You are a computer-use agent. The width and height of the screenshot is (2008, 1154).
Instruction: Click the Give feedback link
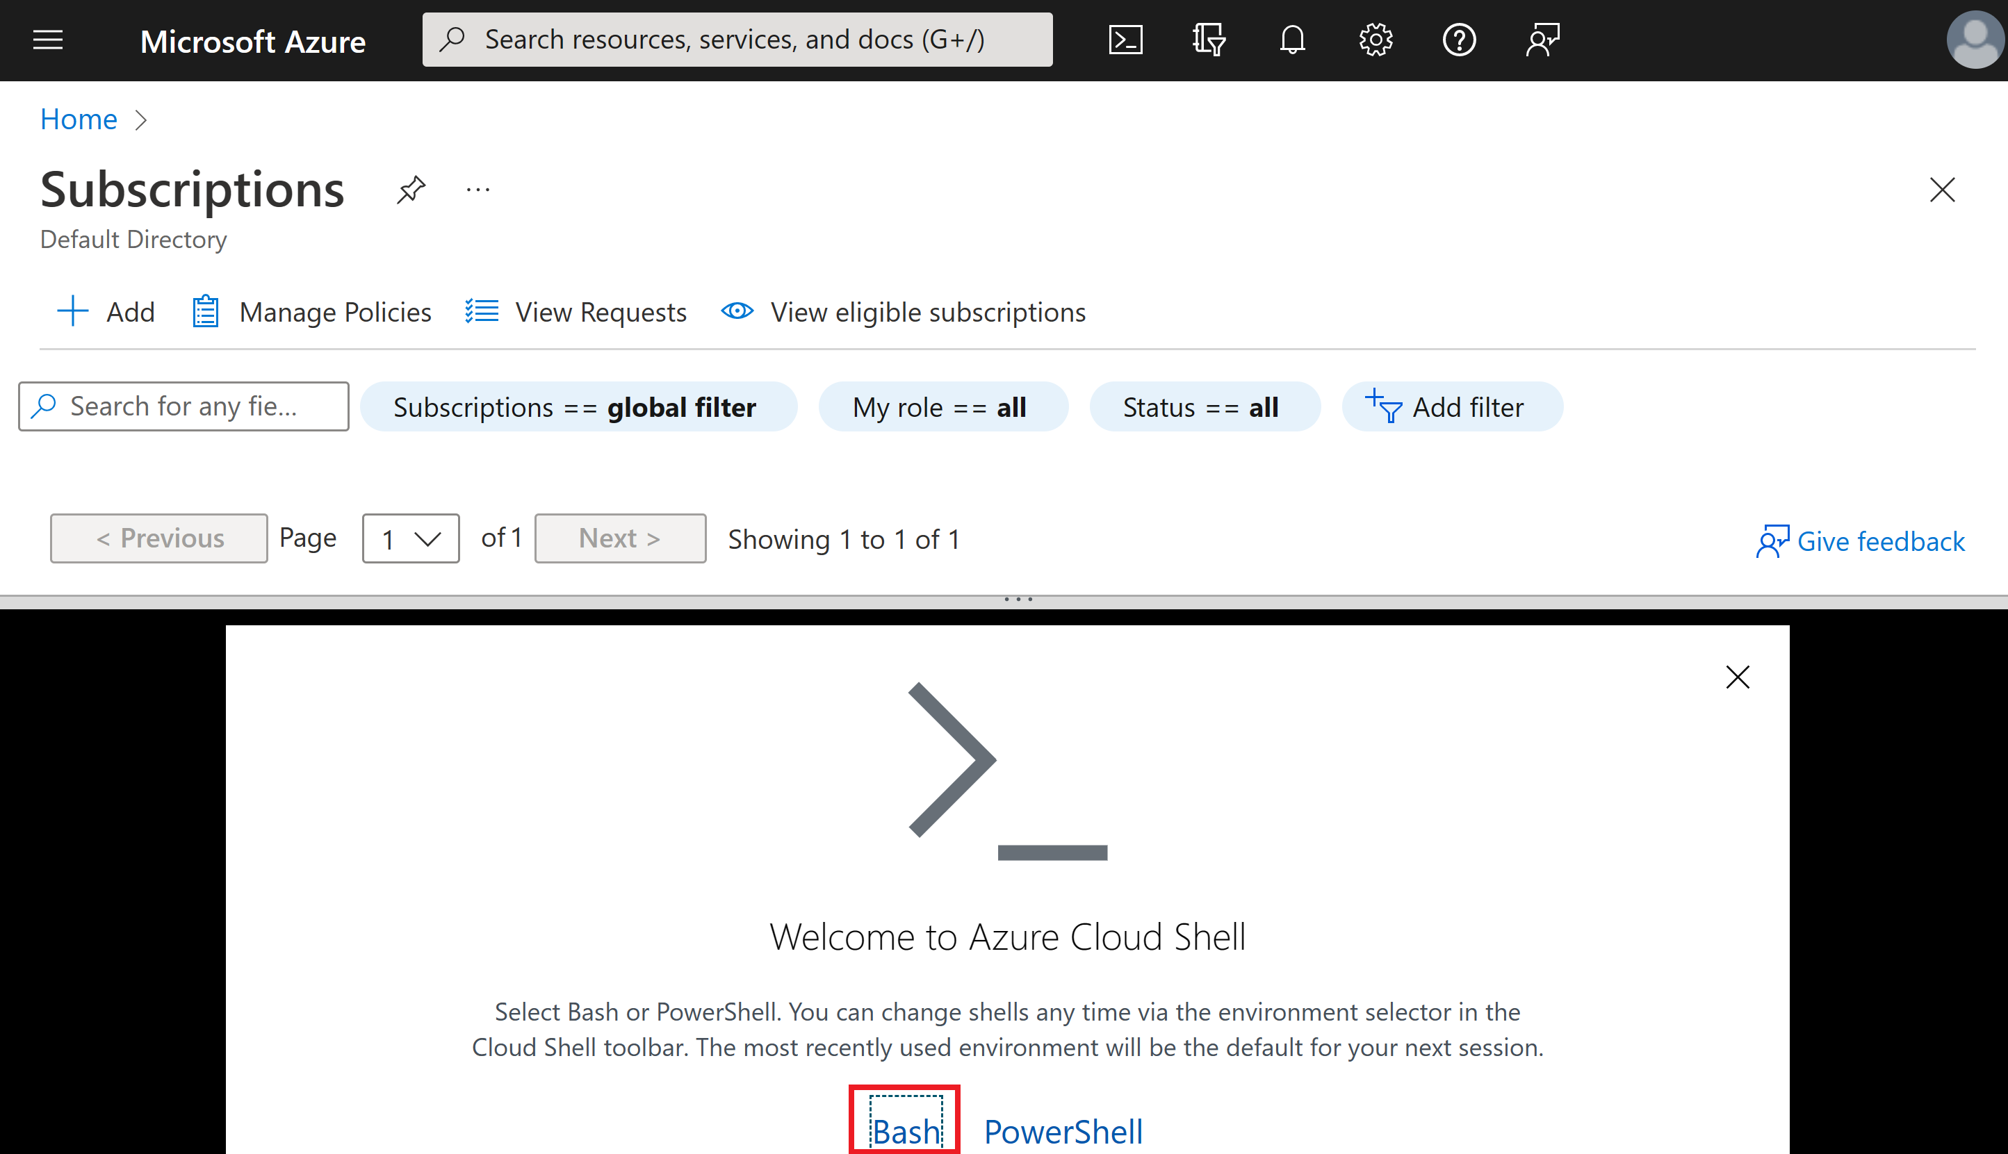[1861, 541]
